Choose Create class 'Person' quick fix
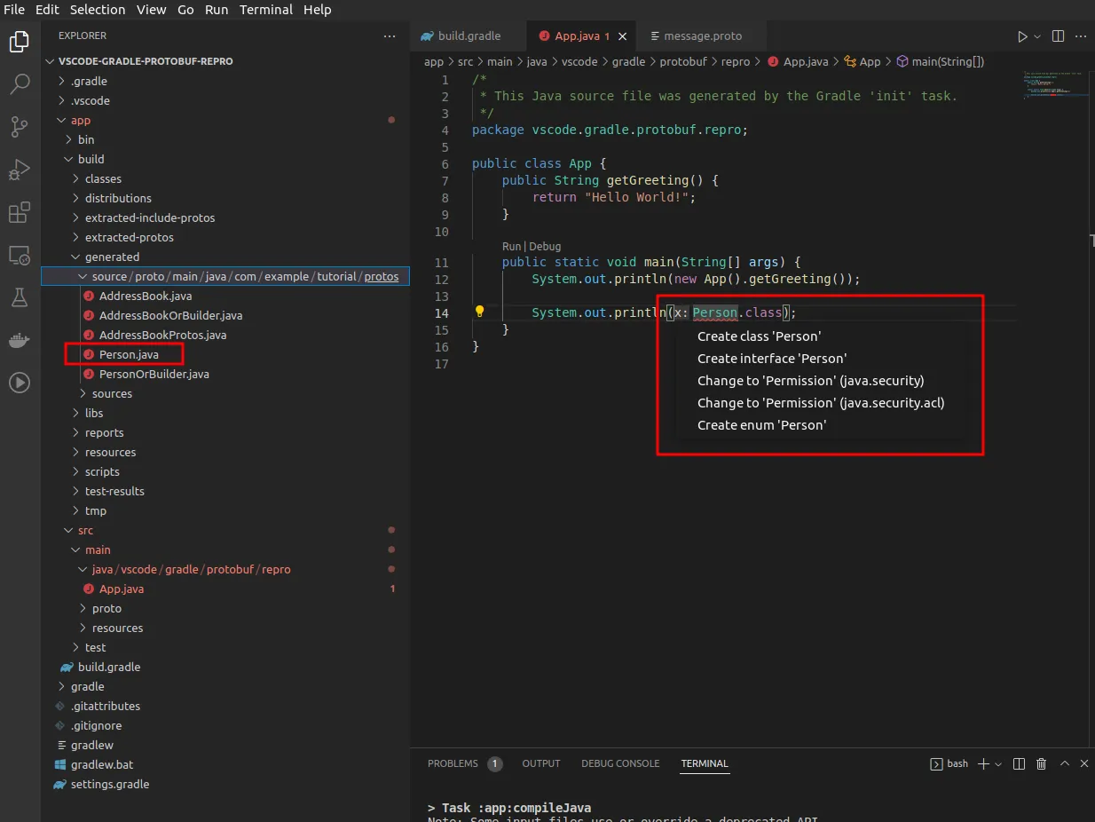The image size is (1095, 822). tap(759, 336)
